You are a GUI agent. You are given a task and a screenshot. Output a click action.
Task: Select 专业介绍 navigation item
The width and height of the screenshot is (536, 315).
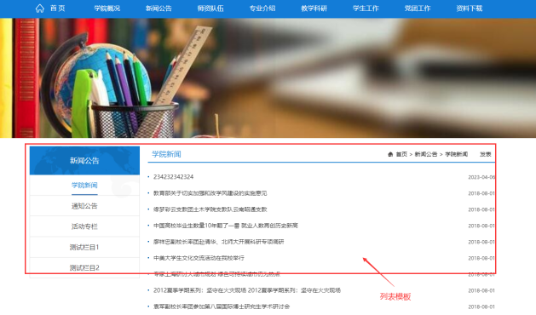262,9
